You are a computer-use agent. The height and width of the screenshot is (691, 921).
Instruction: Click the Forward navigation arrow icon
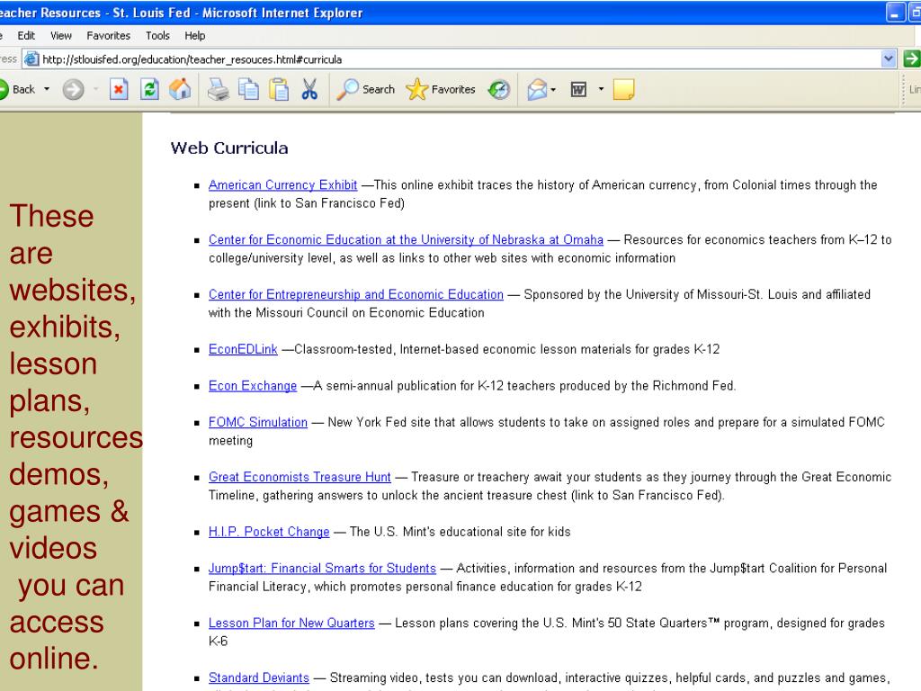click(x=74, y=89)
